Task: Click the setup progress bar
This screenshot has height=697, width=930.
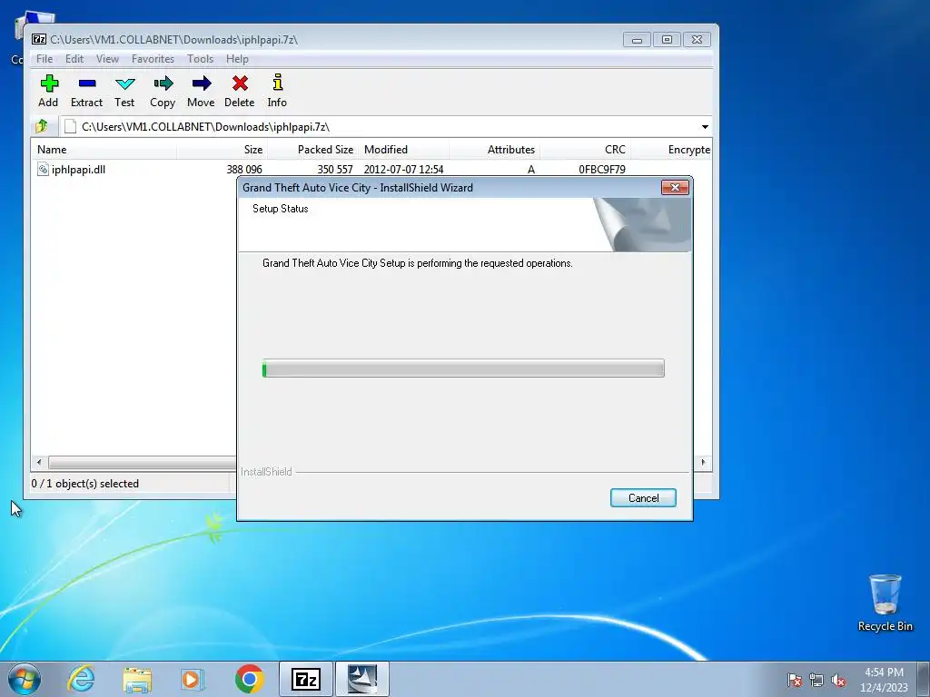Action: (463, 368)
